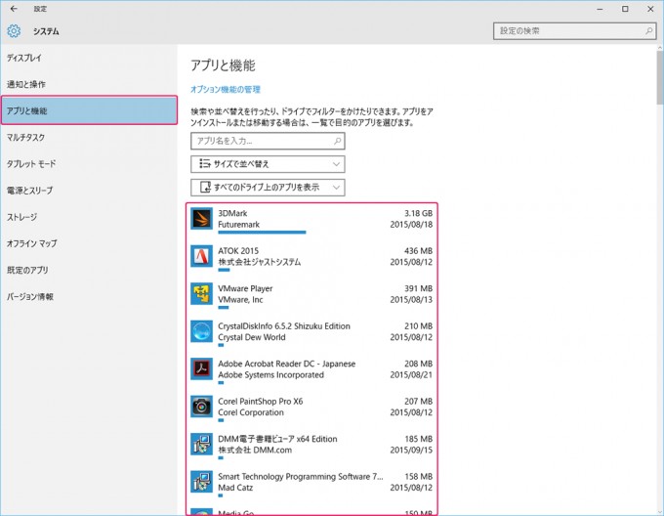Click the 391 MB size value

click(418, 288)
